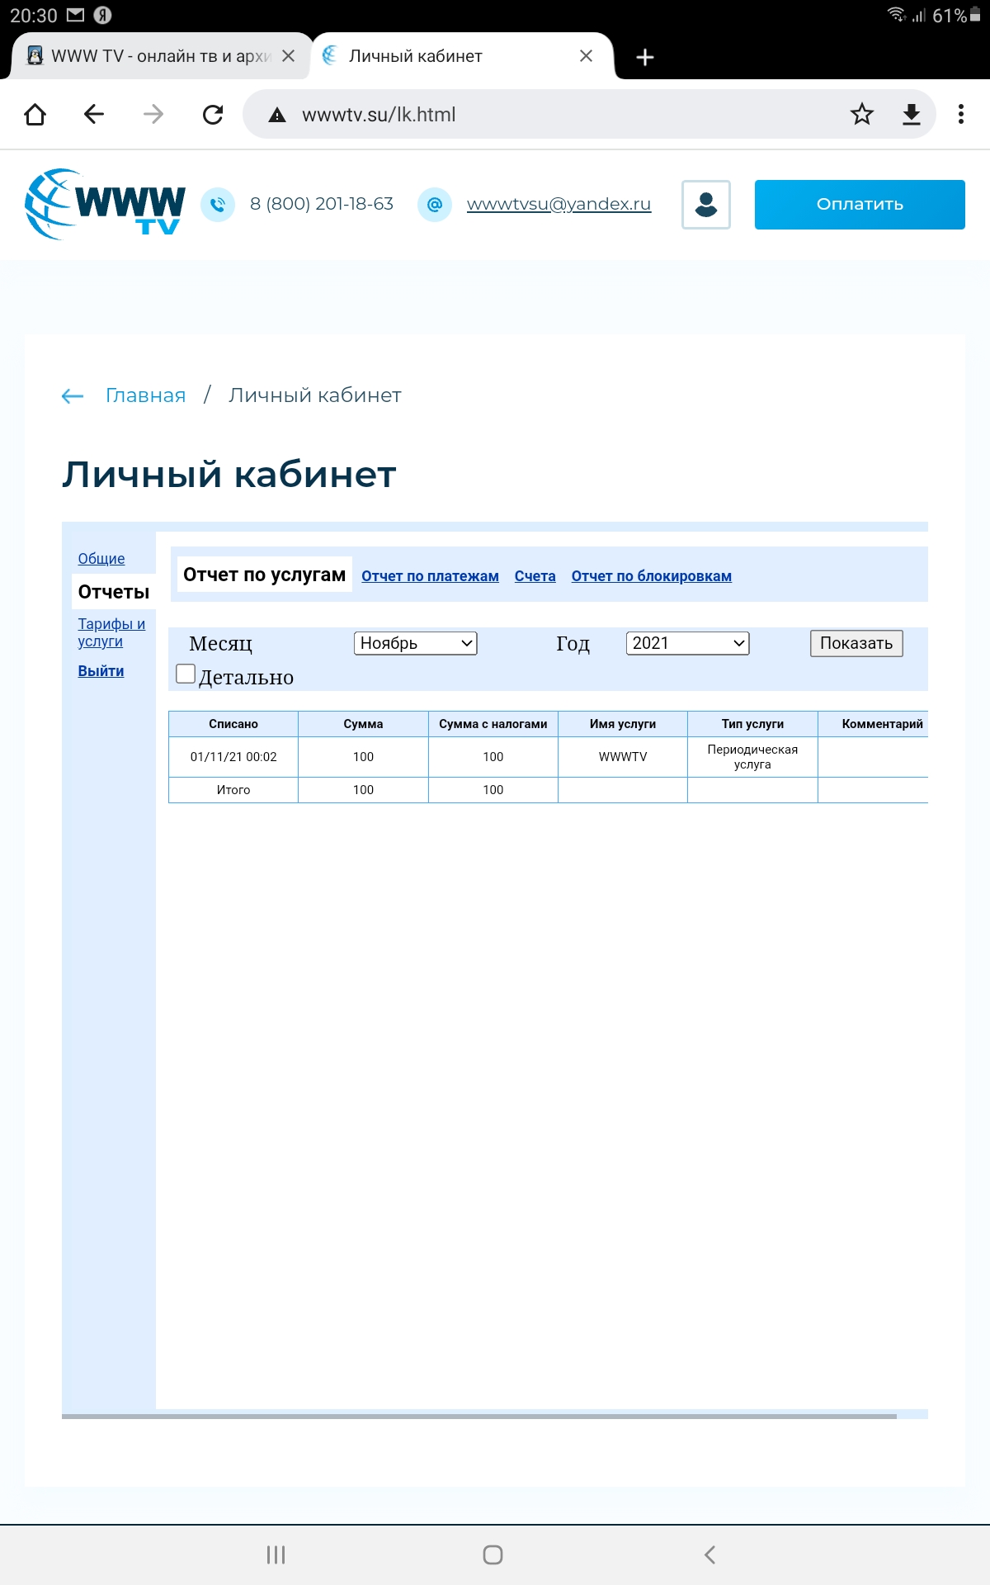Open browser three-dot menu
The height and width of the screenshot is (1585, 990).
[961, 114]
